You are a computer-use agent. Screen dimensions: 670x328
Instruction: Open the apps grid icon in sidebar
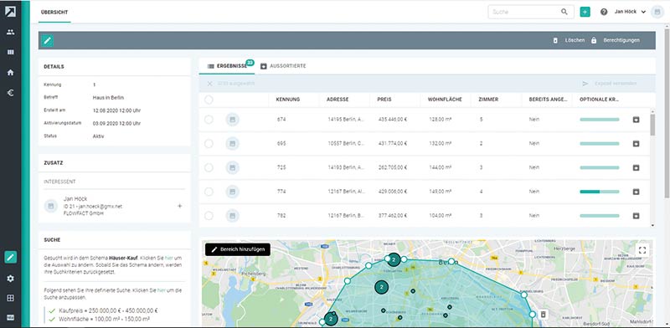pyautogui.click(x=11, y=298)
